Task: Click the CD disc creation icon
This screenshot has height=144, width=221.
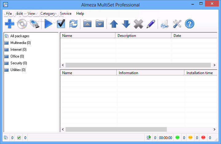Action: [22, 24]
